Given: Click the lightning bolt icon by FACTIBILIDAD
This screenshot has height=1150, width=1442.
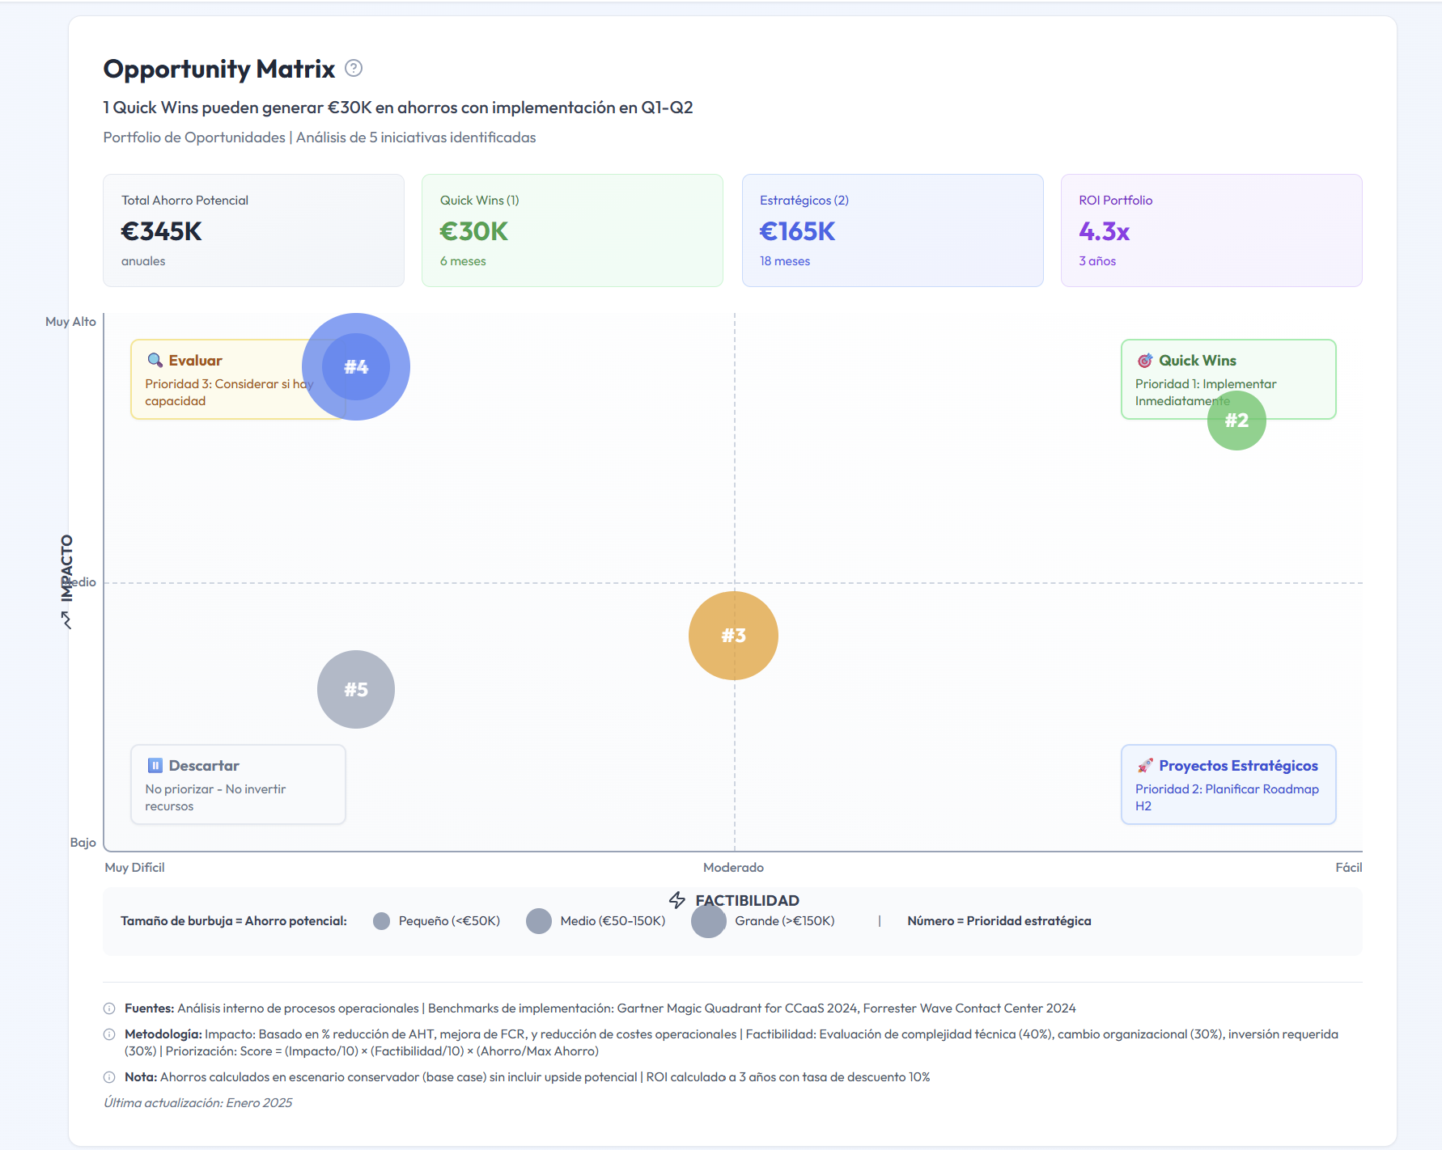Looking at the screenshot, I should click(x=677, y=900).
